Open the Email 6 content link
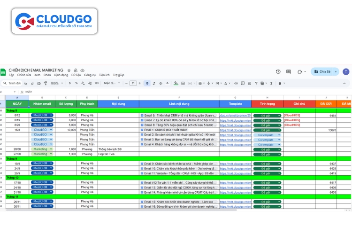 pyautogui.click(x=178, y=115)
